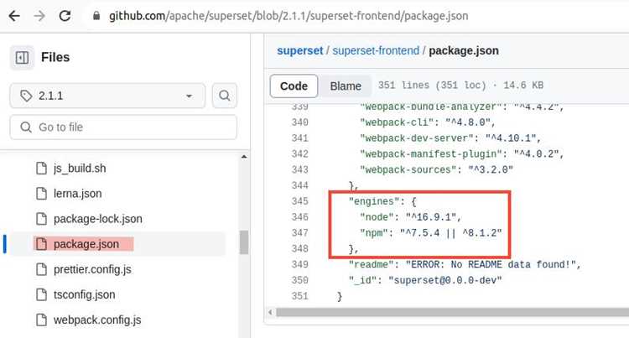The image size is (629, 338).
Task: Focus the Go to file input
Action: click(x=123, y=127)
